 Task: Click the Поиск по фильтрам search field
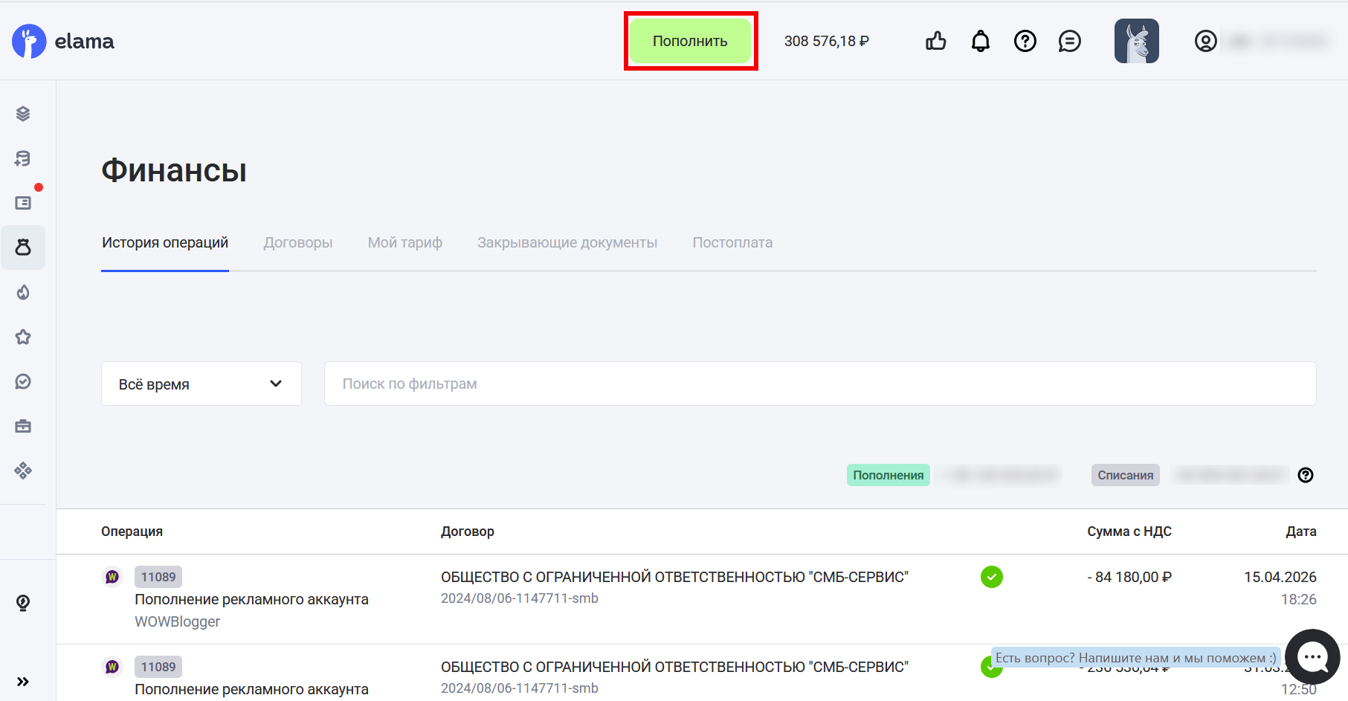point(819,384)
